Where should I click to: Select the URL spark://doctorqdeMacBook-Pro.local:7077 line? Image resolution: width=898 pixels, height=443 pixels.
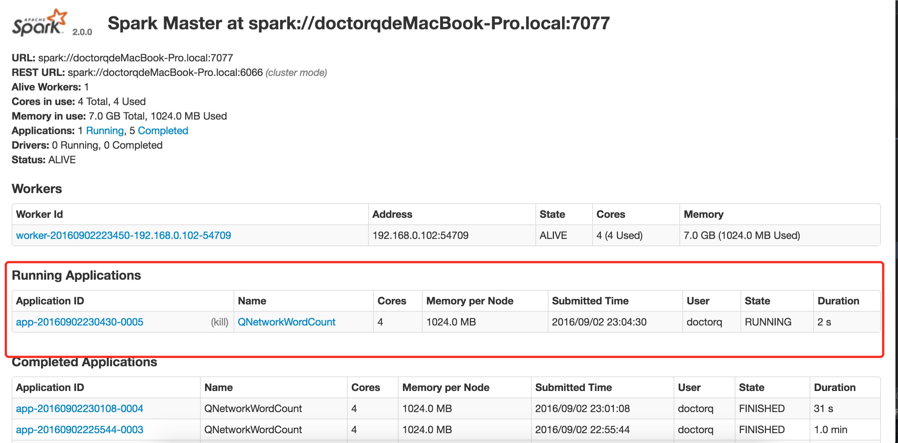click(x=122, y=58)
